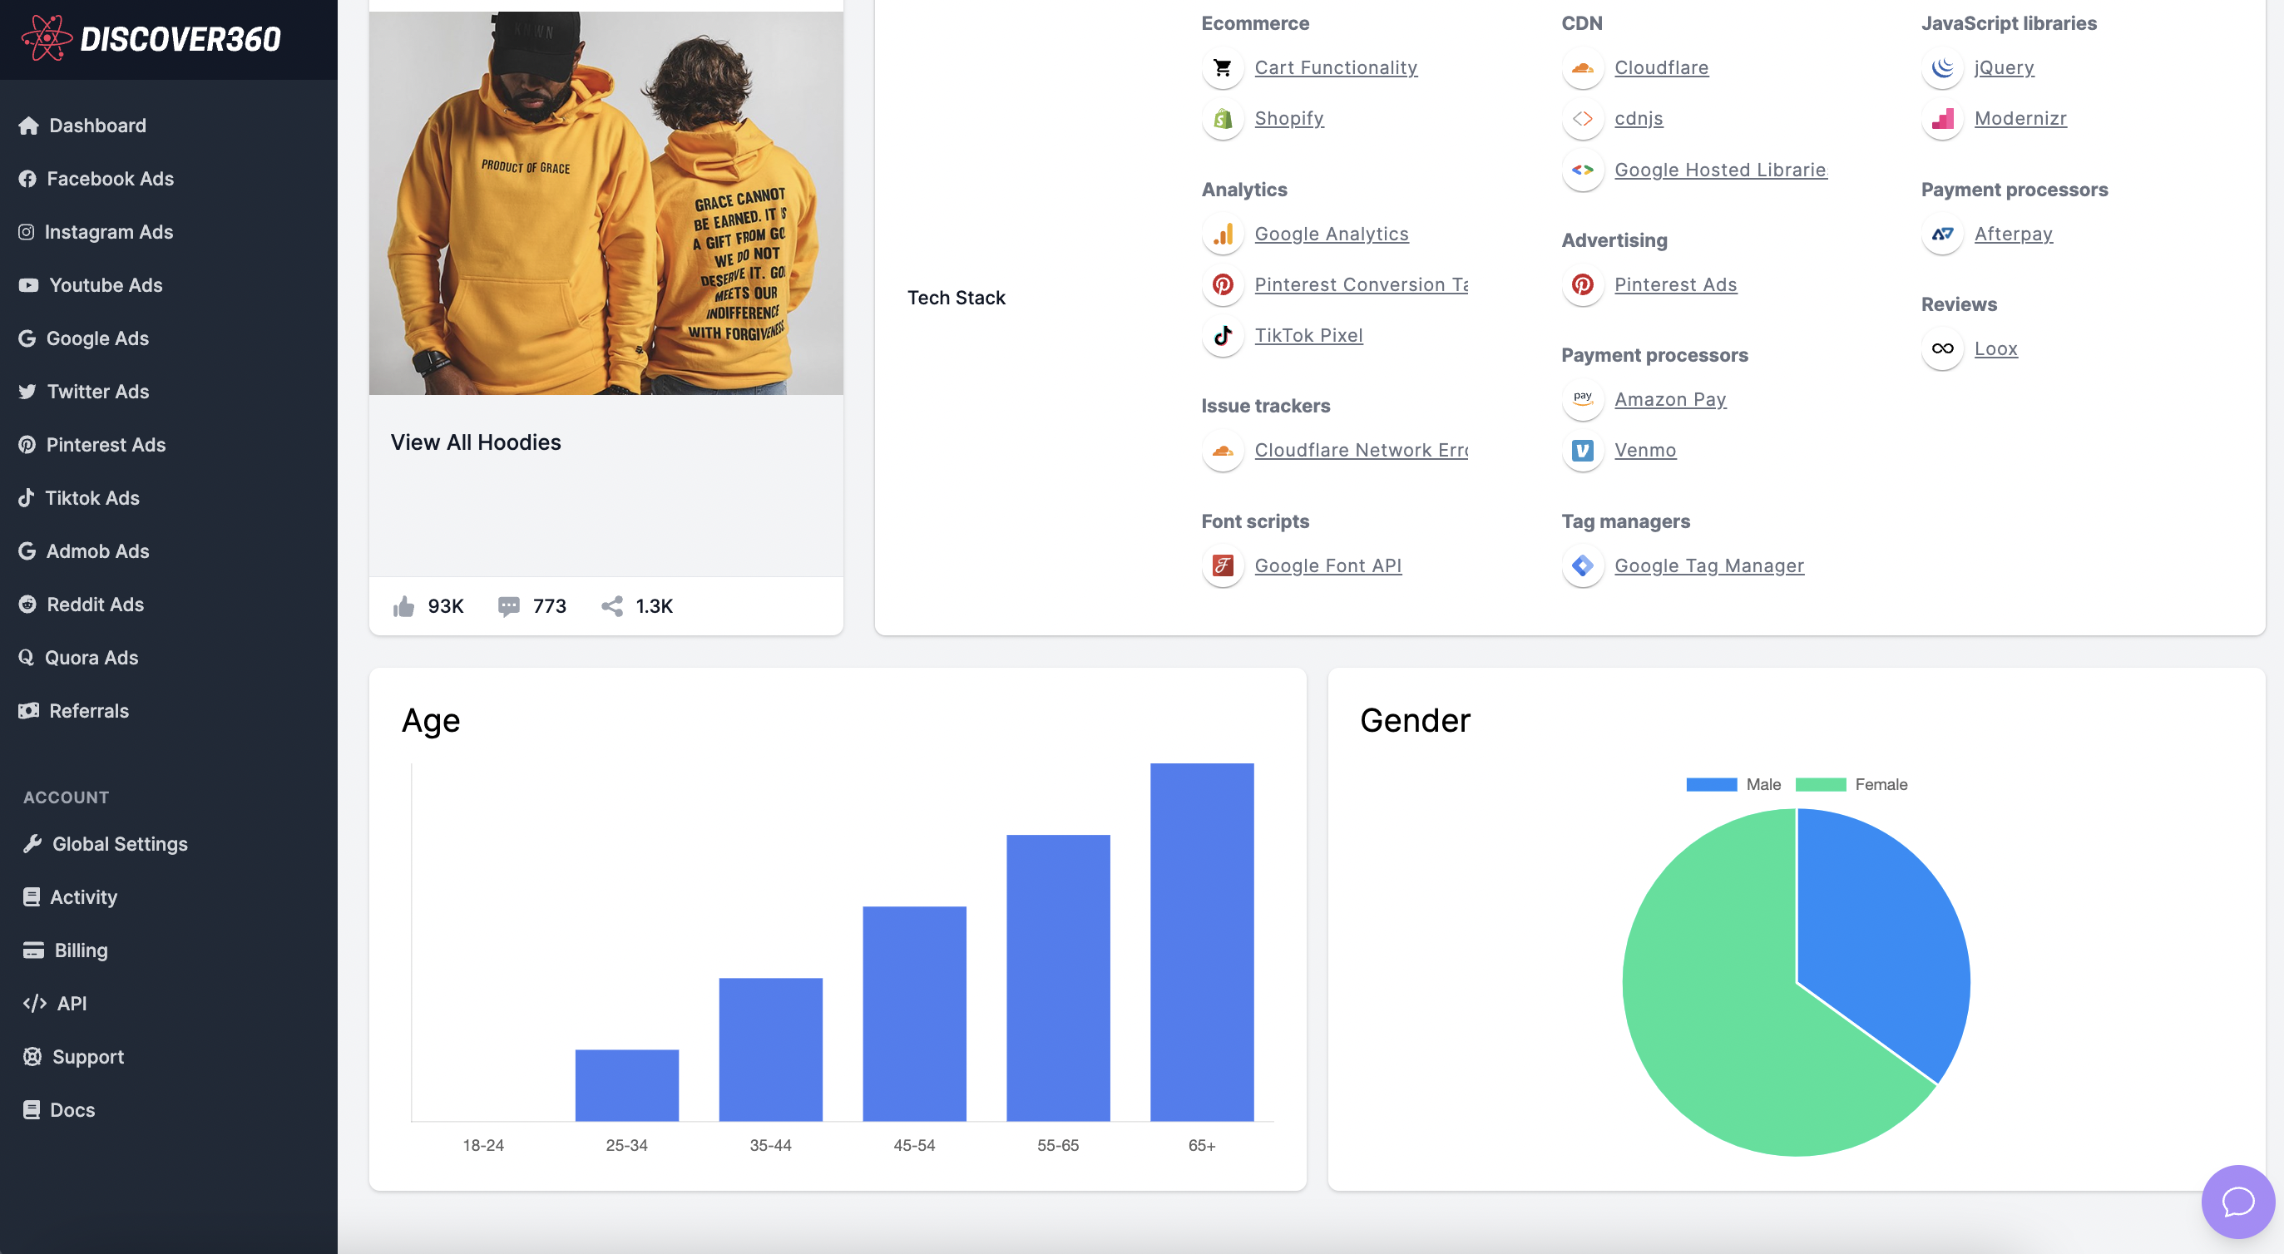Click View All Hoodies text

[x=475, y=442]
